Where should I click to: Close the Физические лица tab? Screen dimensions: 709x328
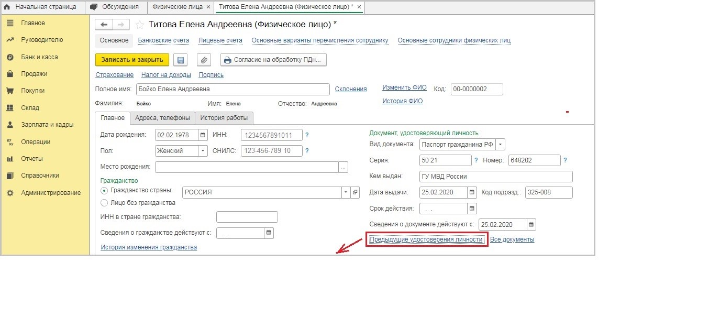[x=208, y=7]
